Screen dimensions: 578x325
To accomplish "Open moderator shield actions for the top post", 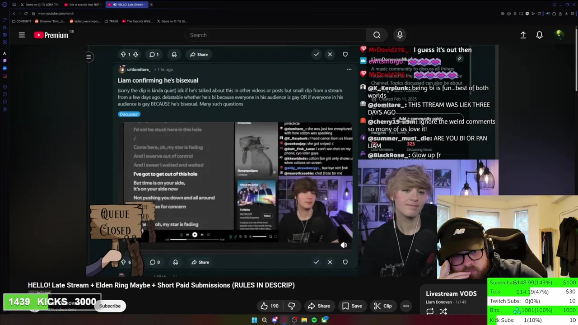I will 345,54.
